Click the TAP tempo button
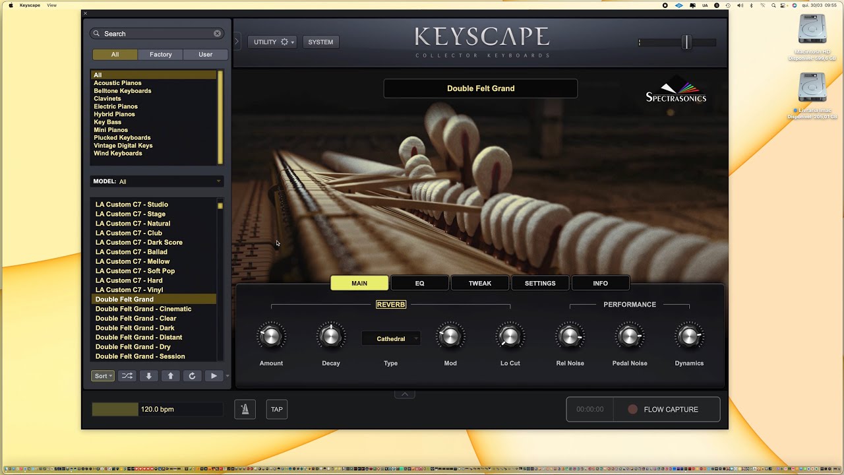 coord(277,409)
